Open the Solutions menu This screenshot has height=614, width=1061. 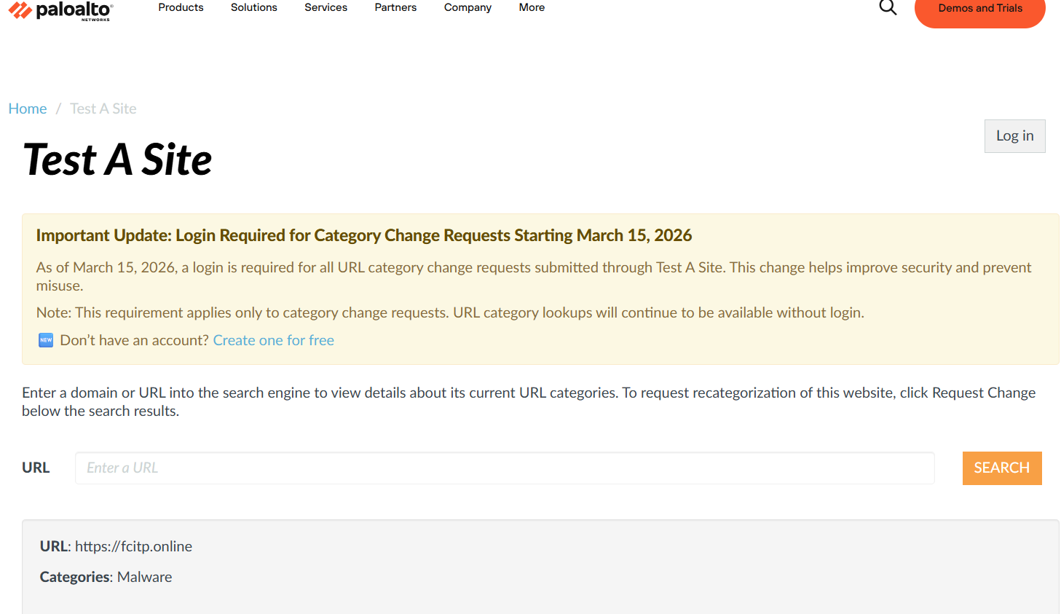coord(253,7)
